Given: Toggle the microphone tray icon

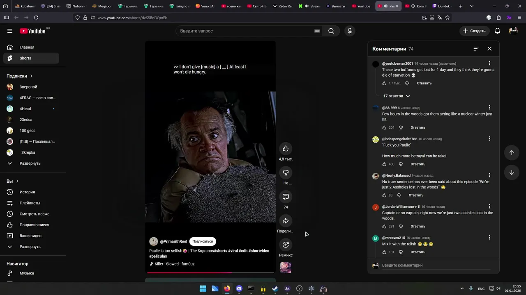Looking at the screenshot, I should (x=471, y=288).
